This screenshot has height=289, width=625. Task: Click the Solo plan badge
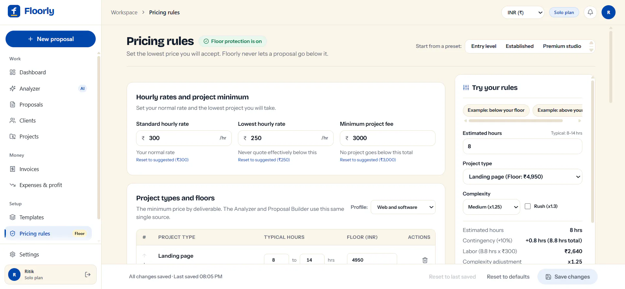pos(564,12)
